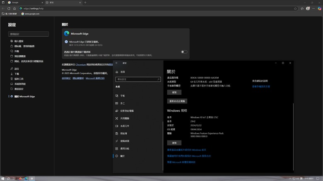Select 關於 Microsoft Edge sidebar entry

pyautogui.click(x=23, y=96)
